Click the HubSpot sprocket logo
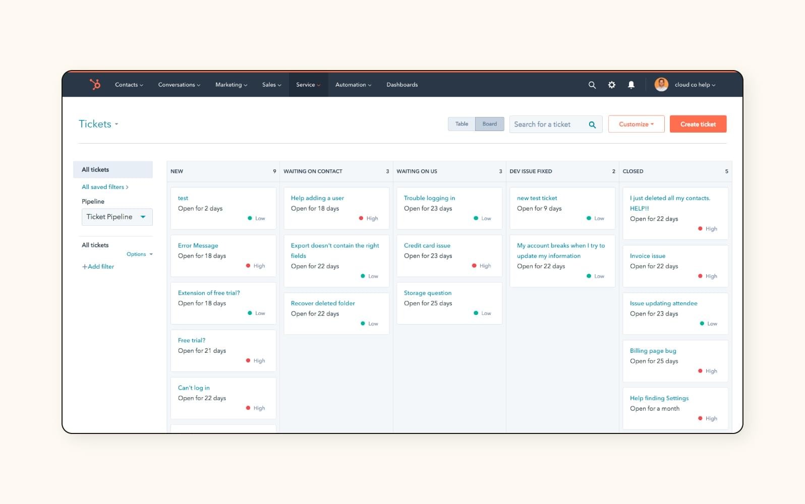This screenshot has height=504, width=805. click(x=95, y=85)
